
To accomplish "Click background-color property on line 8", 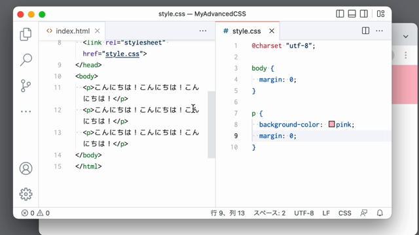I will click(x=289, y=125).
